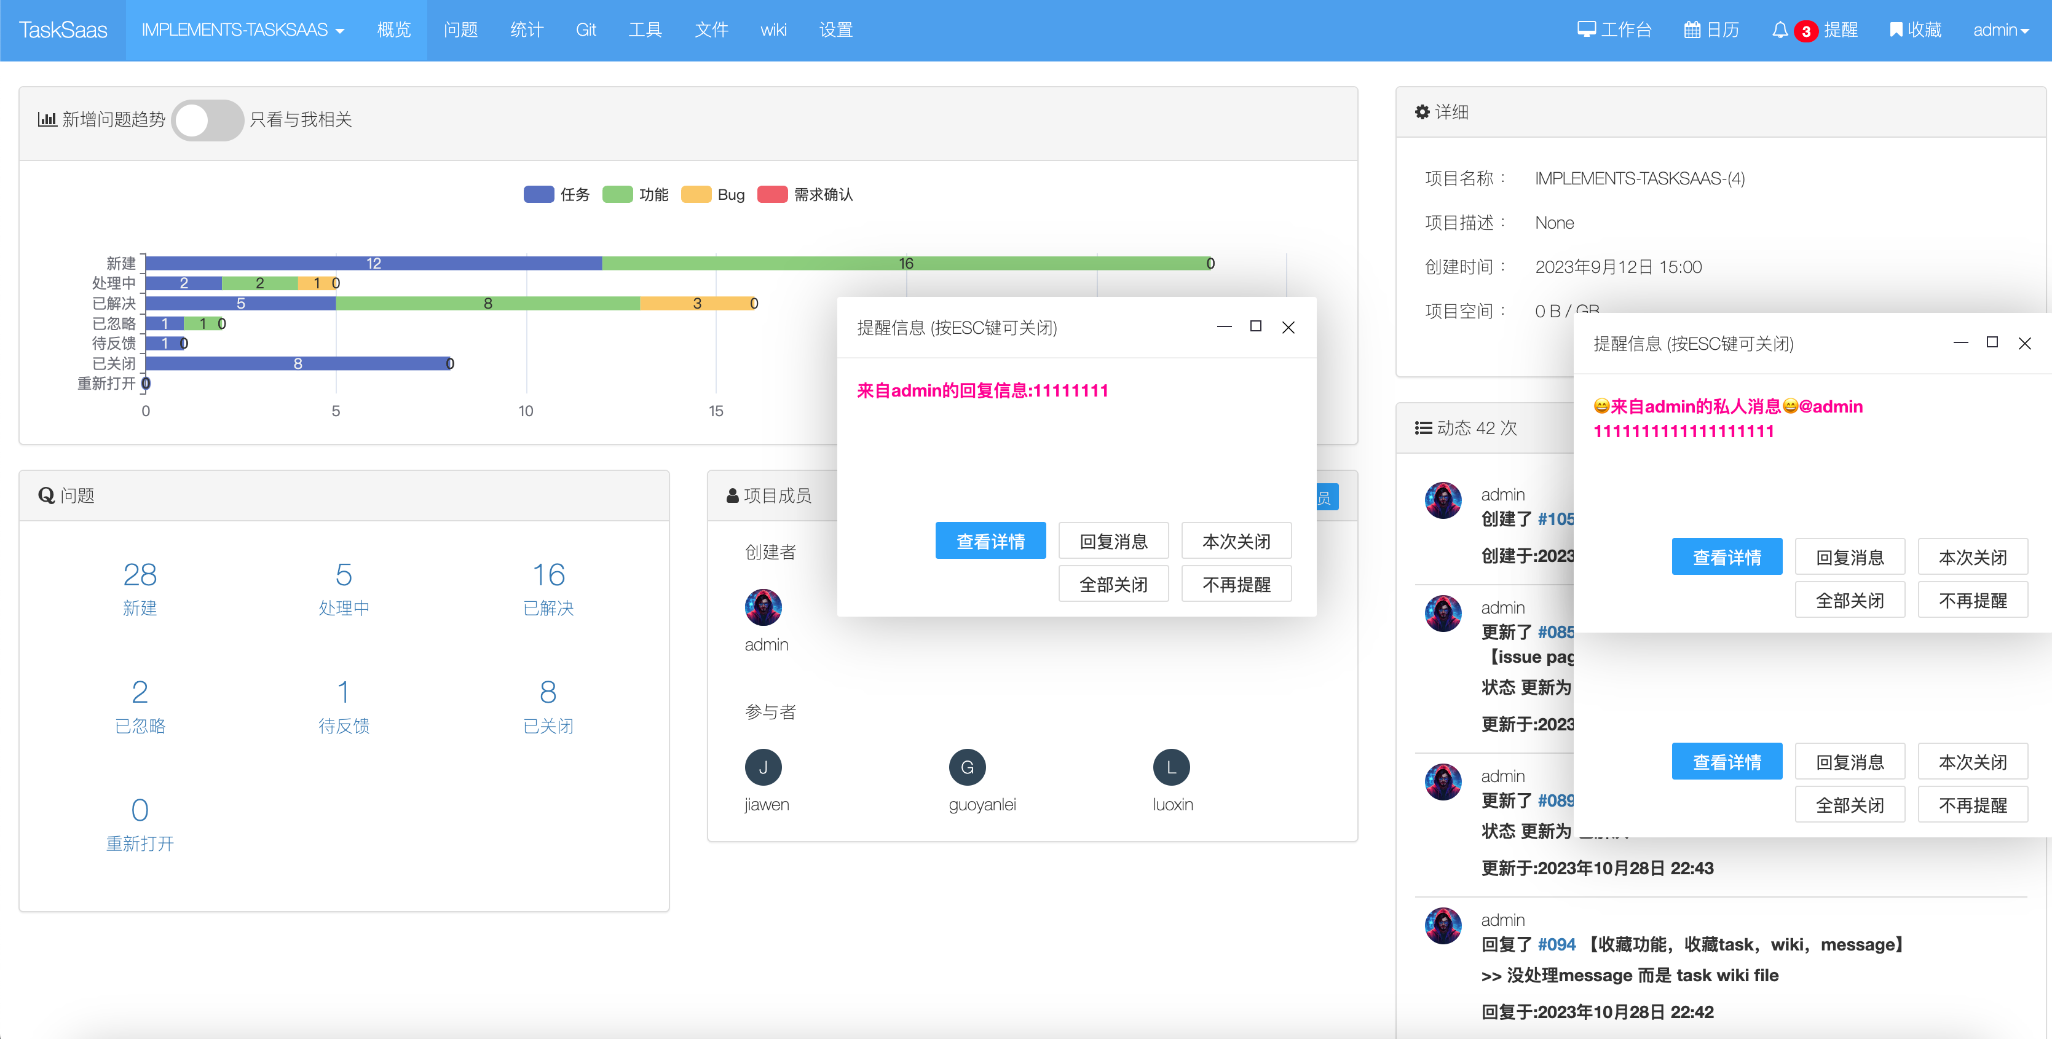Viewport: 2052px width, 1039px height.
Task: Open the admin user dropdown menu
Action: point(2000,30)
